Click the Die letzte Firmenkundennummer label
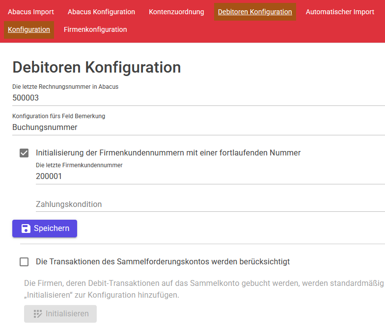This screenshot has width=385, height=332. click(x=79, y=165)
